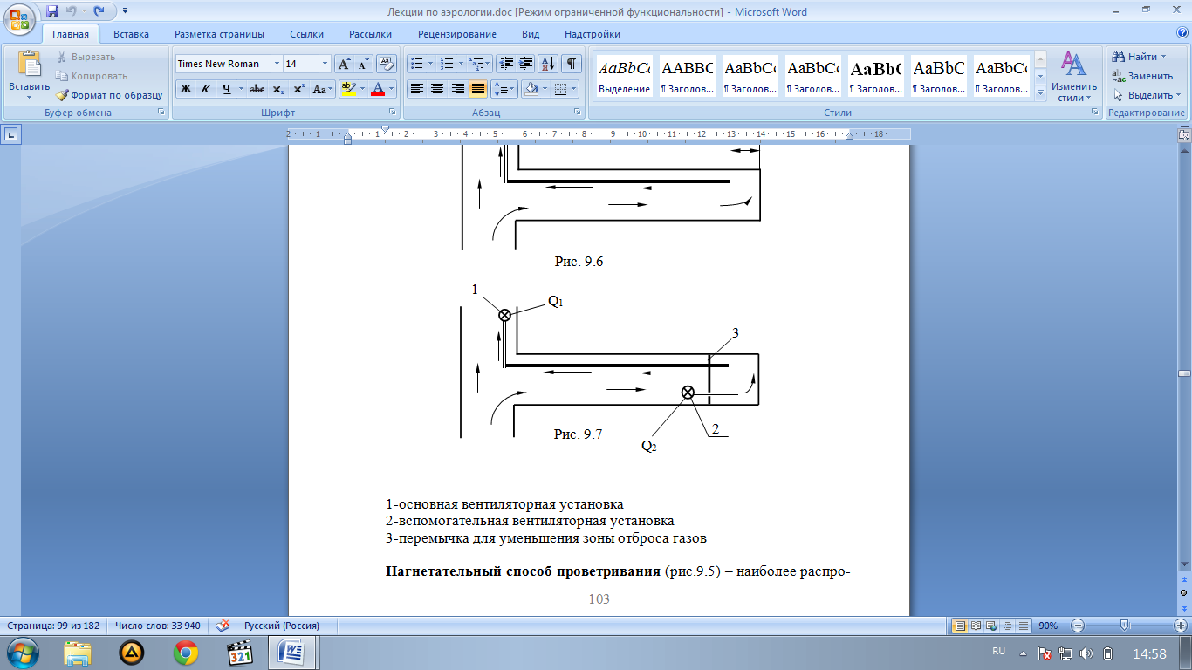Click the Redo icon
1192x670 pixels.
pos(99,12)
